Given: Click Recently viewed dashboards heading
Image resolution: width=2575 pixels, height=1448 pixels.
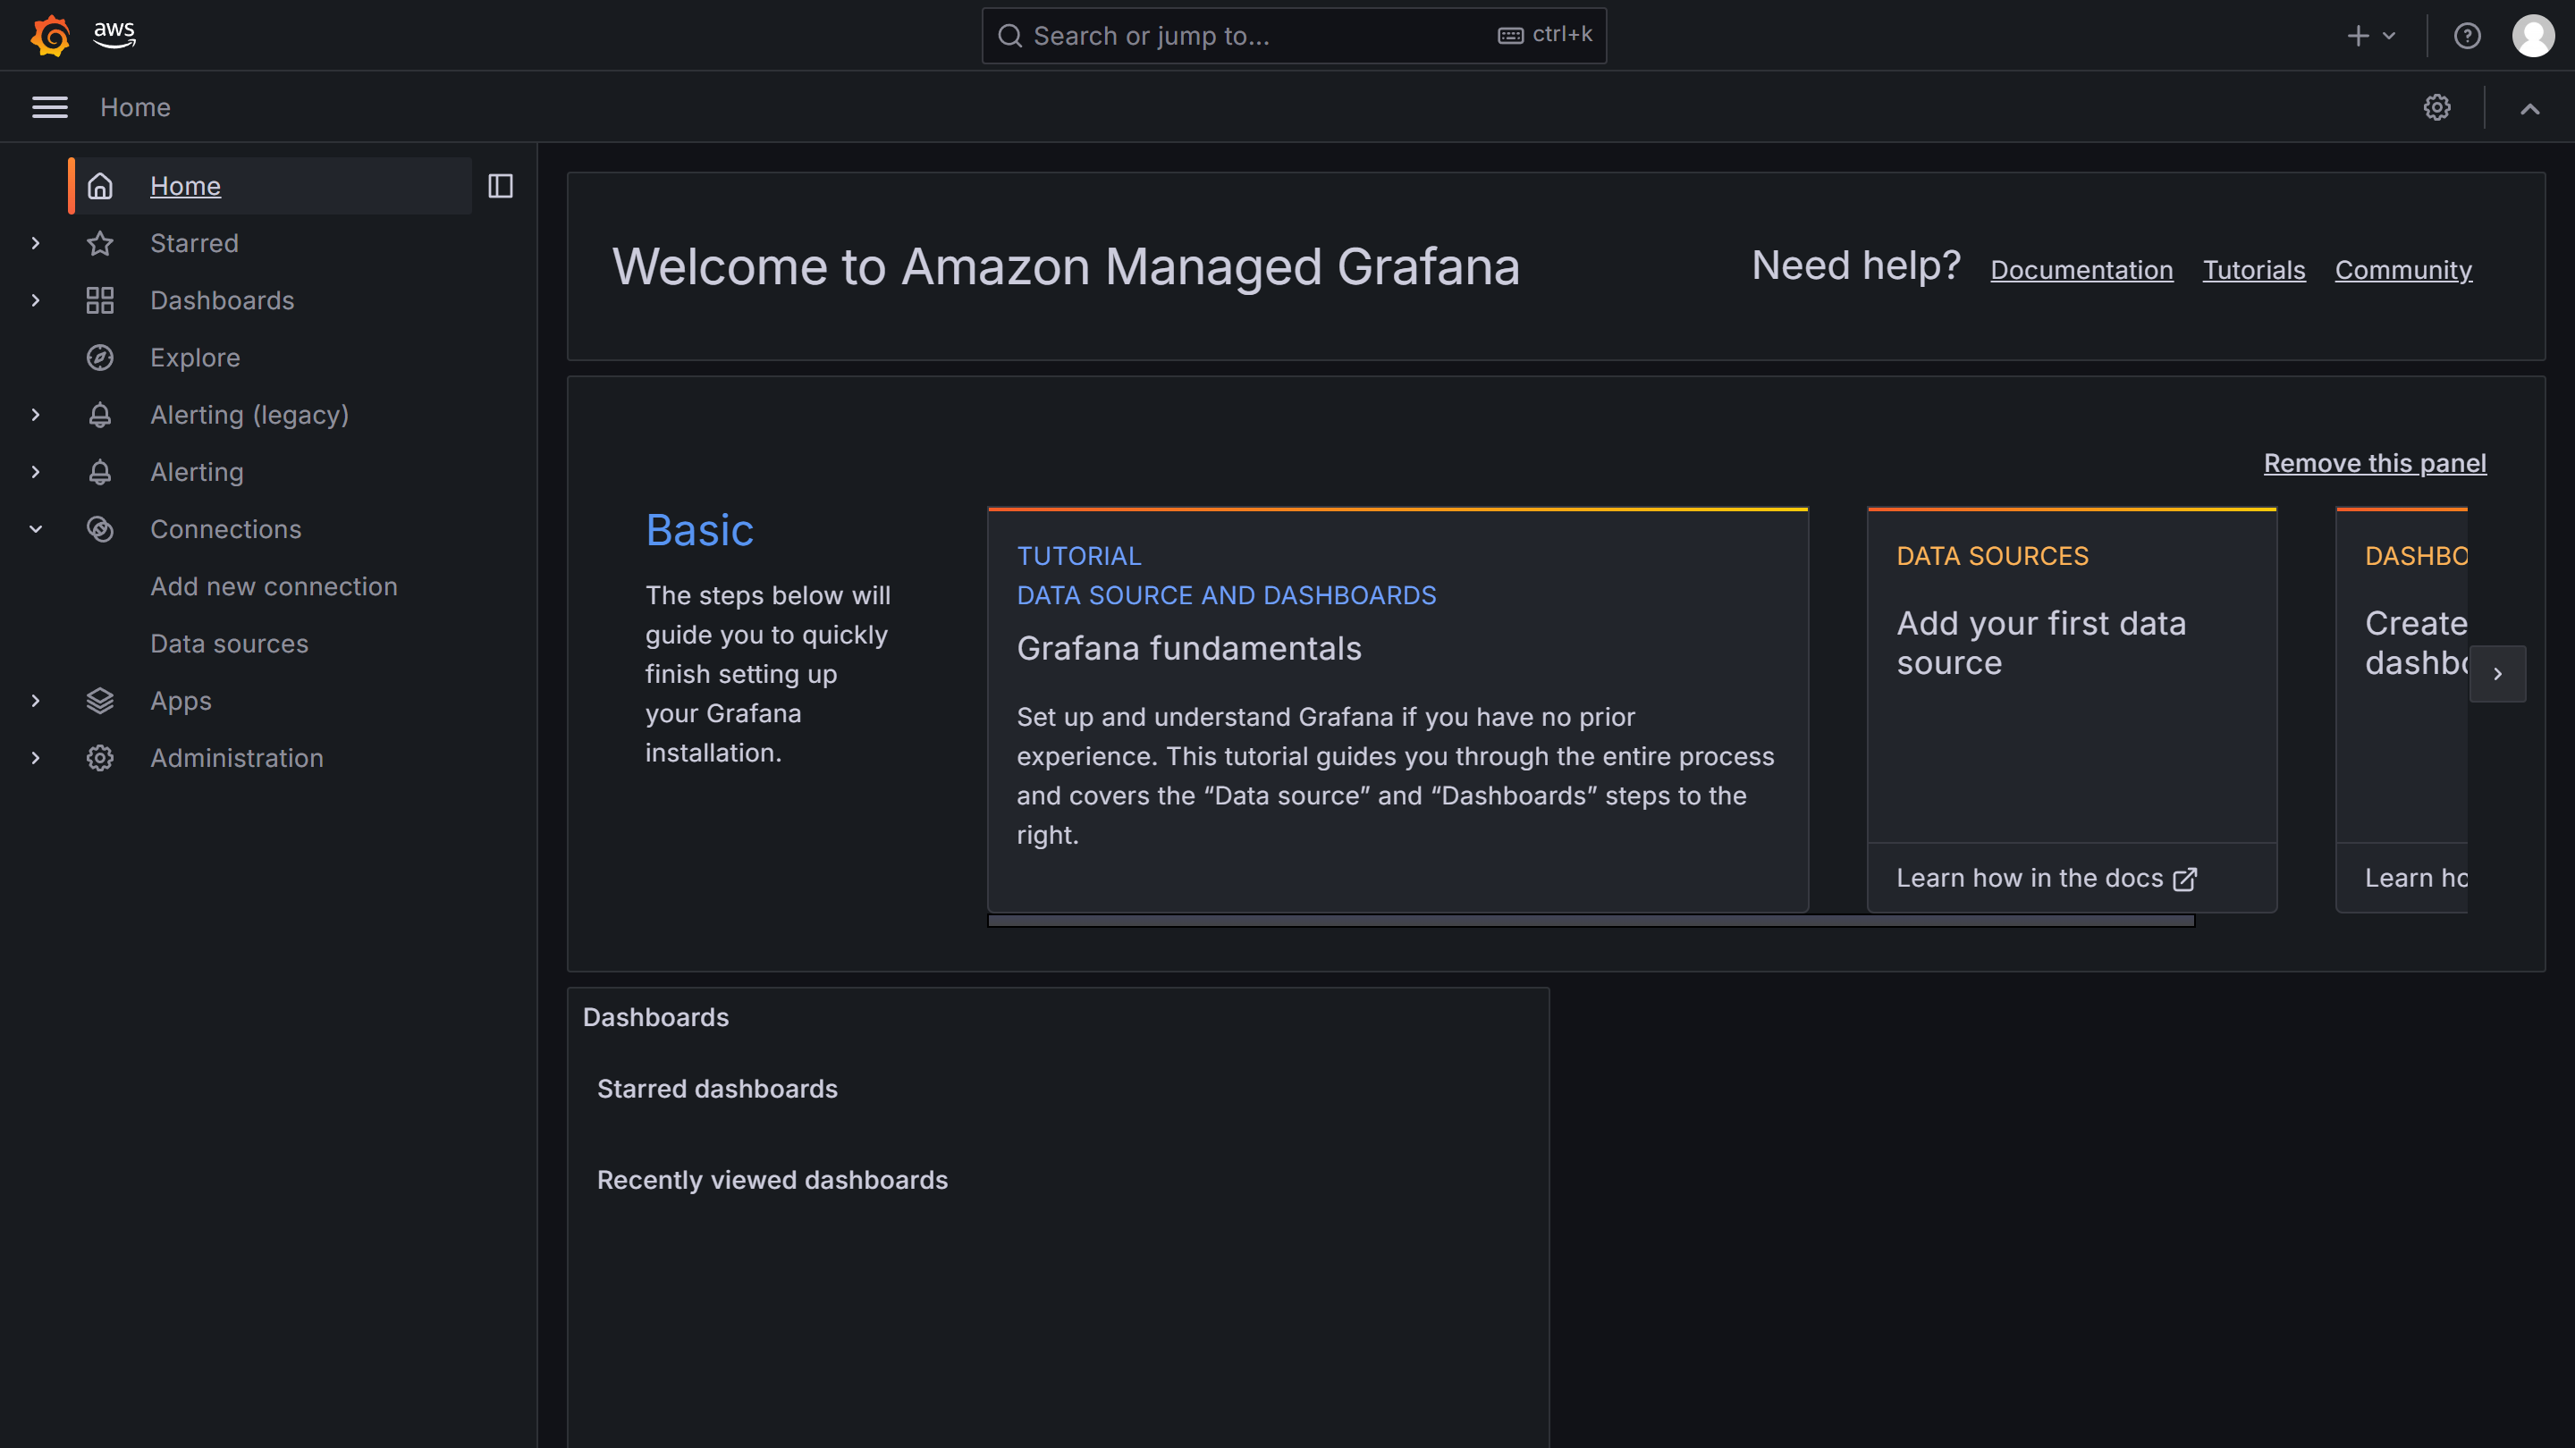Looking at the screenshot, I should pyautogui.click(x=772, y=1180).
